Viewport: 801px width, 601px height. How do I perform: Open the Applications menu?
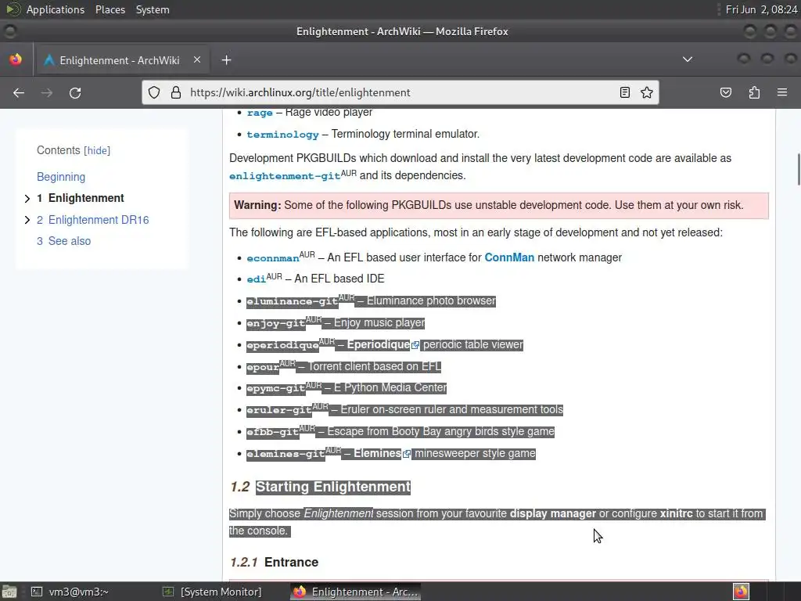pos(56,9)
